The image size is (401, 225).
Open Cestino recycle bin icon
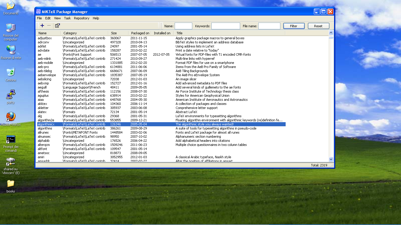click(11, 74)
